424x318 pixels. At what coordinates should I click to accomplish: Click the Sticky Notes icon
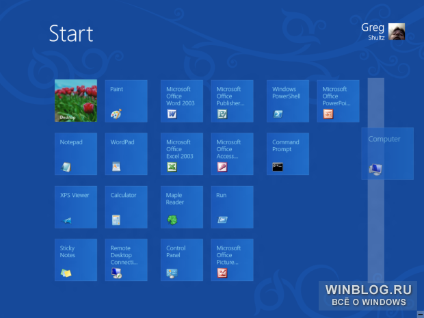66,273
